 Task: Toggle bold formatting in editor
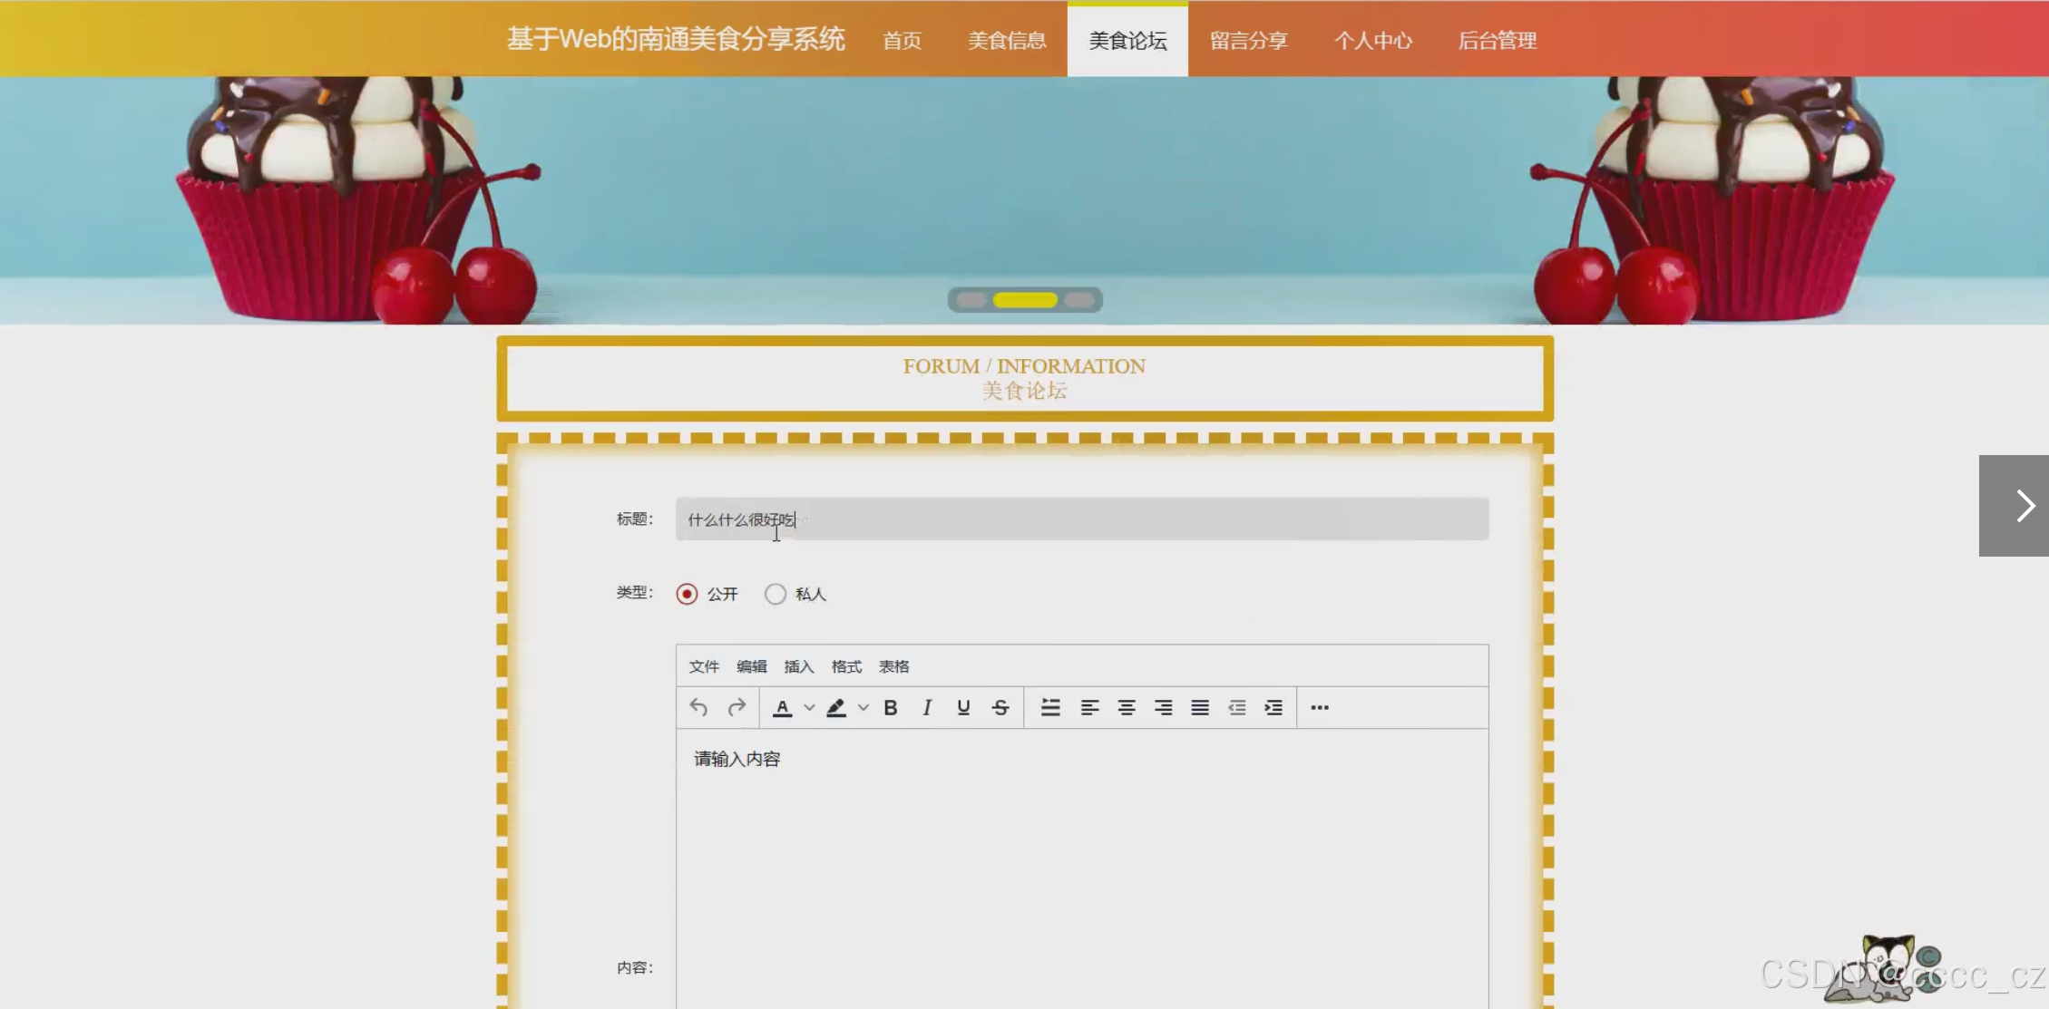(x=890, y=707)
